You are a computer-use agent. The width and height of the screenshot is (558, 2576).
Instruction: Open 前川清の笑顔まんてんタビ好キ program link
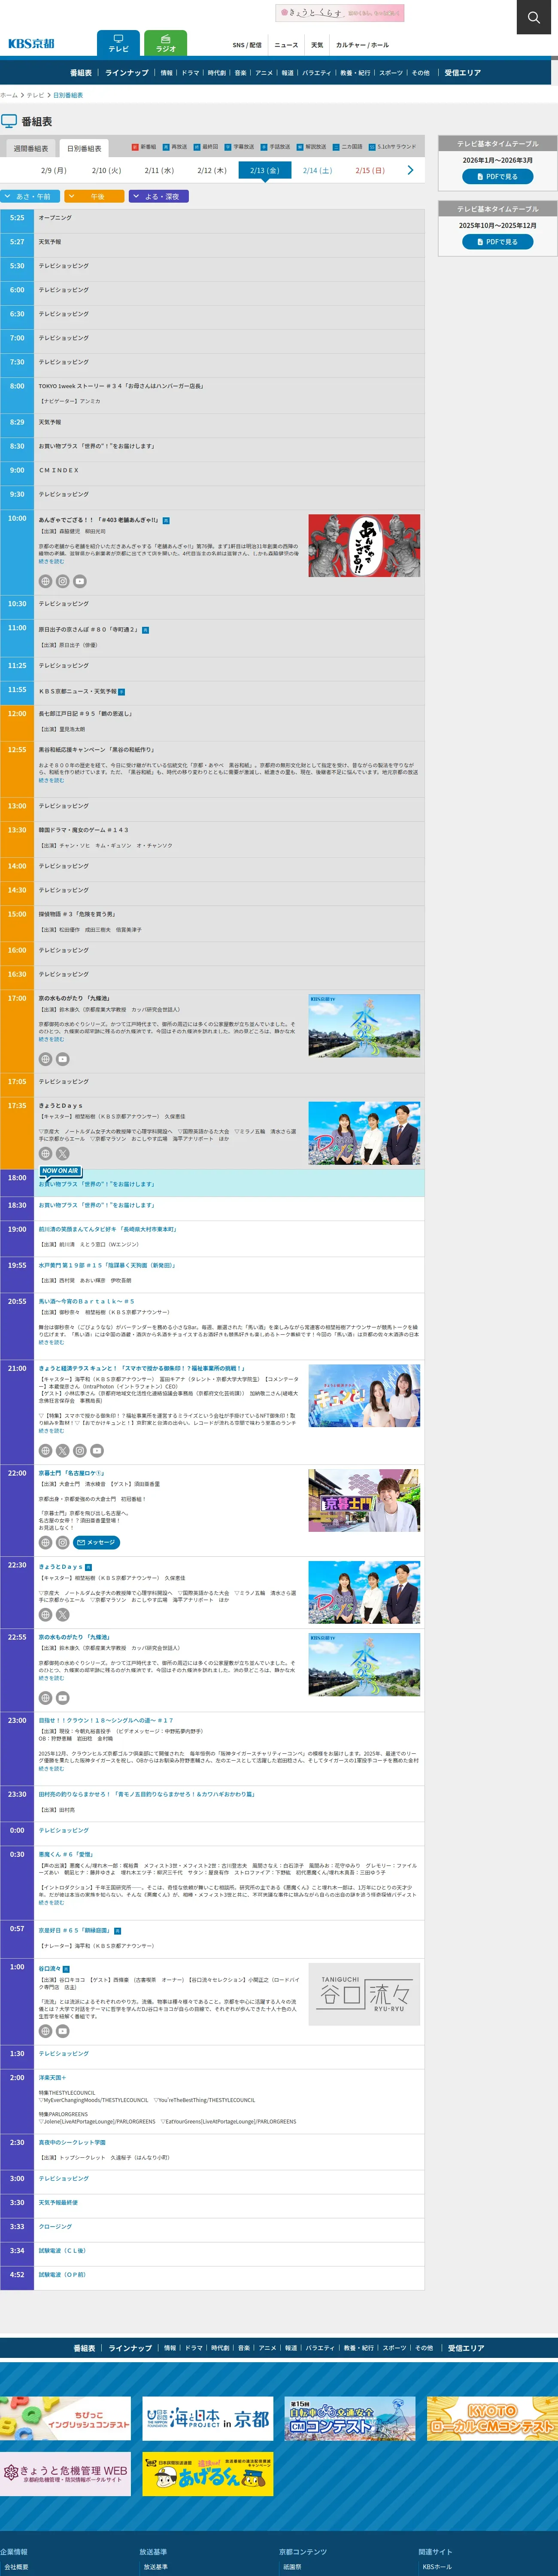tap(108, 1229)
